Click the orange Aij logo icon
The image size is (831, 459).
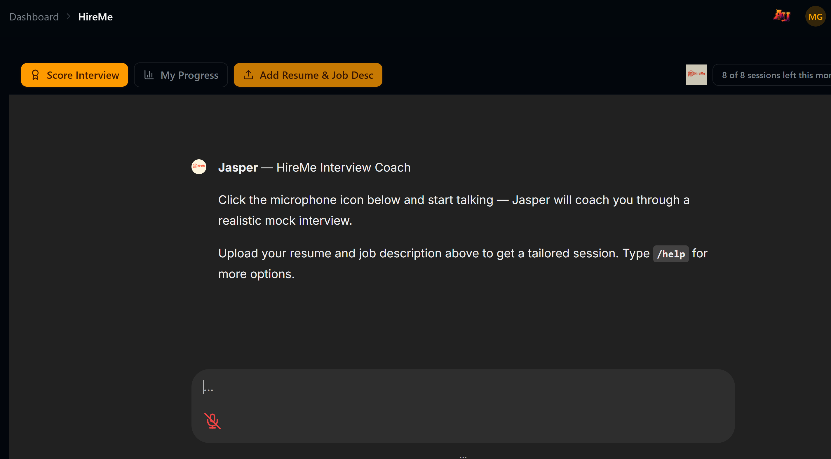click(x=782, y=15)
